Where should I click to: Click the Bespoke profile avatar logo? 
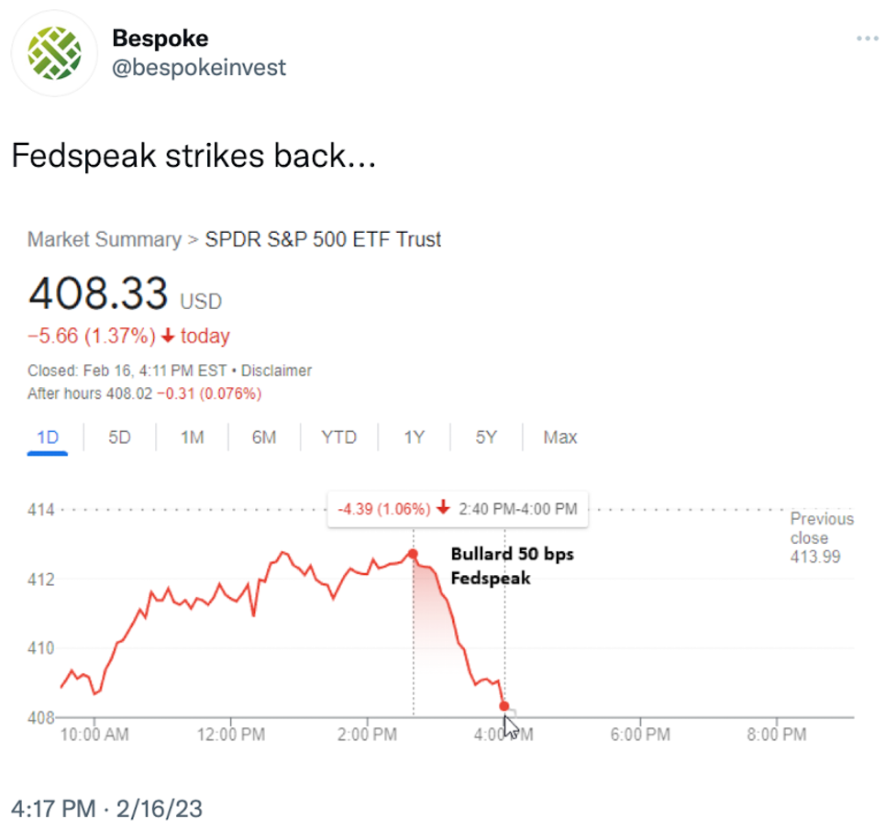[54, 53]
